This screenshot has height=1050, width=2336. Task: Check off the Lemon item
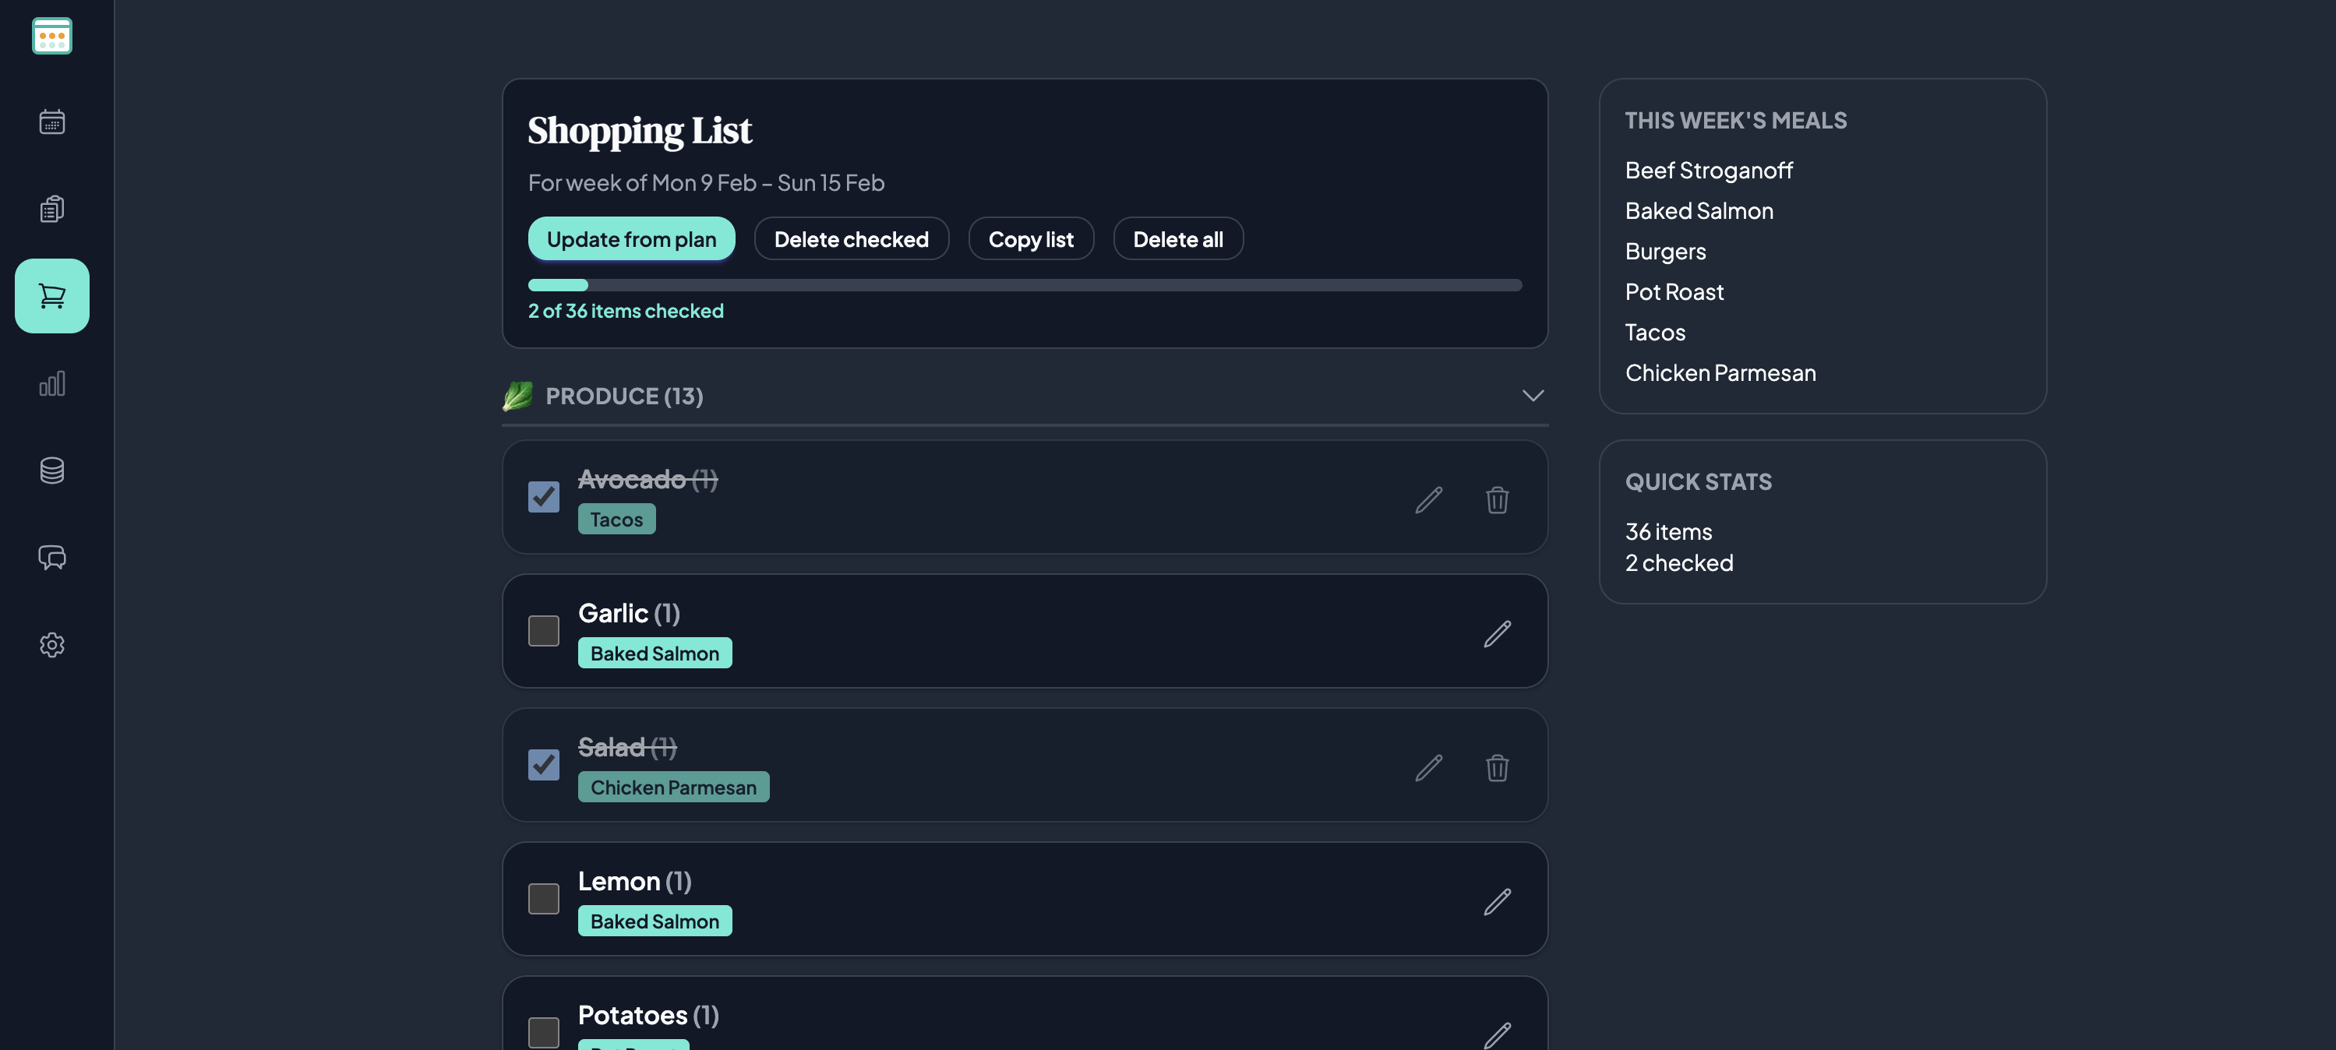tap(544, 899)
